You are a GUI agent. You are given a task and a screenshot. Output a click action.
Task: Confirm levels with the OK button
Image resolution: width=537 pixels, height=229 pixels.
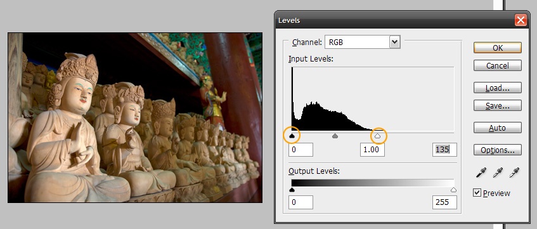tap(498, 48)
